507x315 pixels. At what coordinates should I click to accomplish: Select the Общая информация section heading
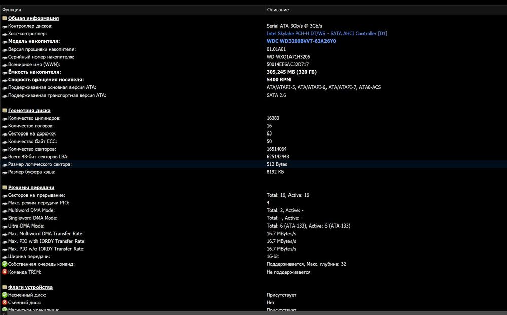[x=33, y=18]
